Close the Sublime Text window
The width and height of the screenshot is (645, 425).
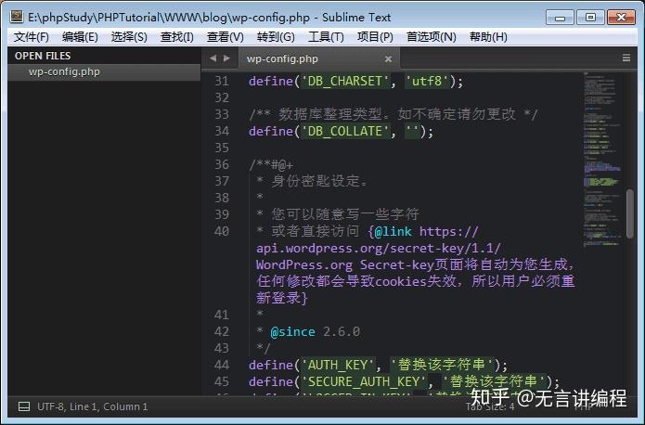[621, 18]
